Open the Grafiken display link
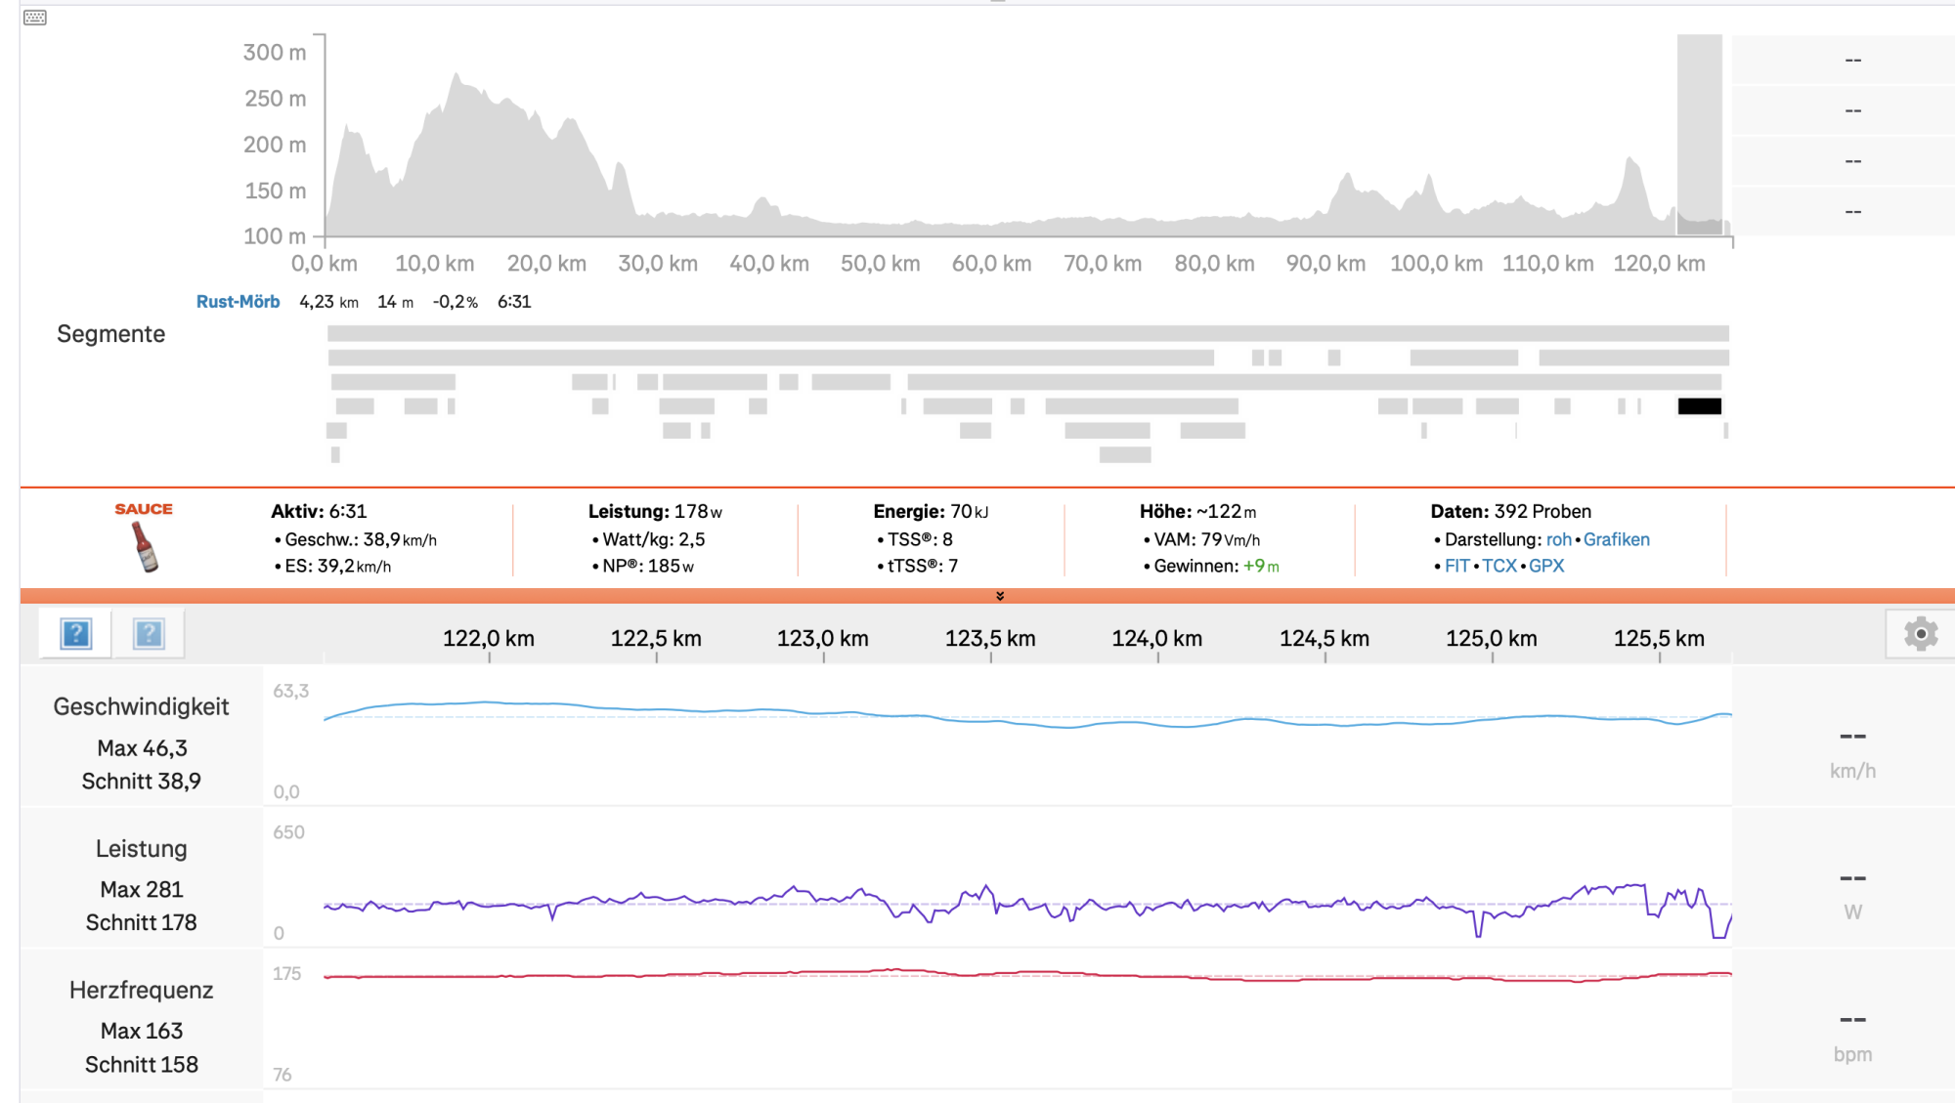The width and height of the screenshot is (1955, 1103). [1616, 539]
